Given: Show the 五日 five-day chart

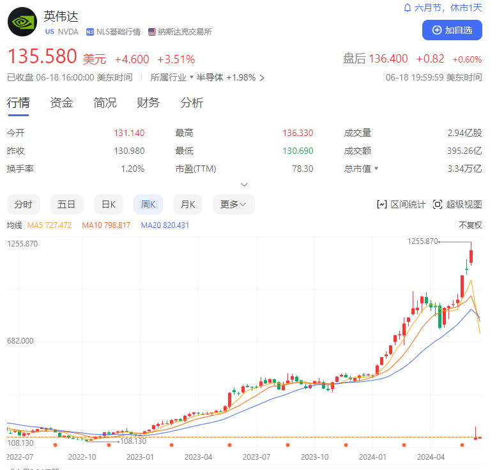Looking at the screenshot, I should pos(67,204).
